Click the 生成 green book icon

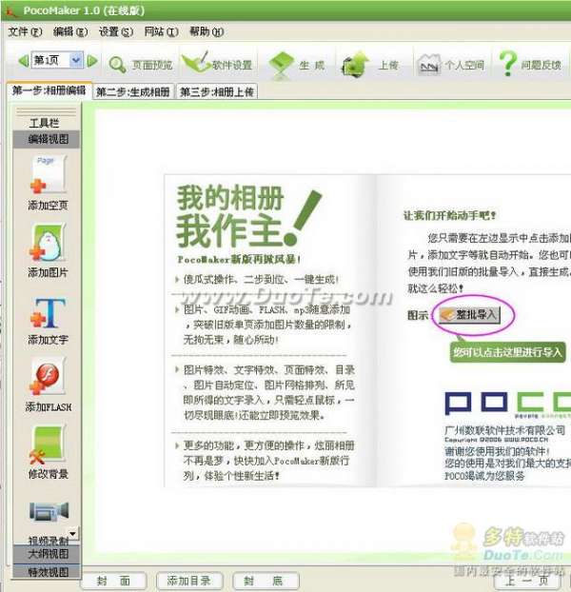[281, 65]
